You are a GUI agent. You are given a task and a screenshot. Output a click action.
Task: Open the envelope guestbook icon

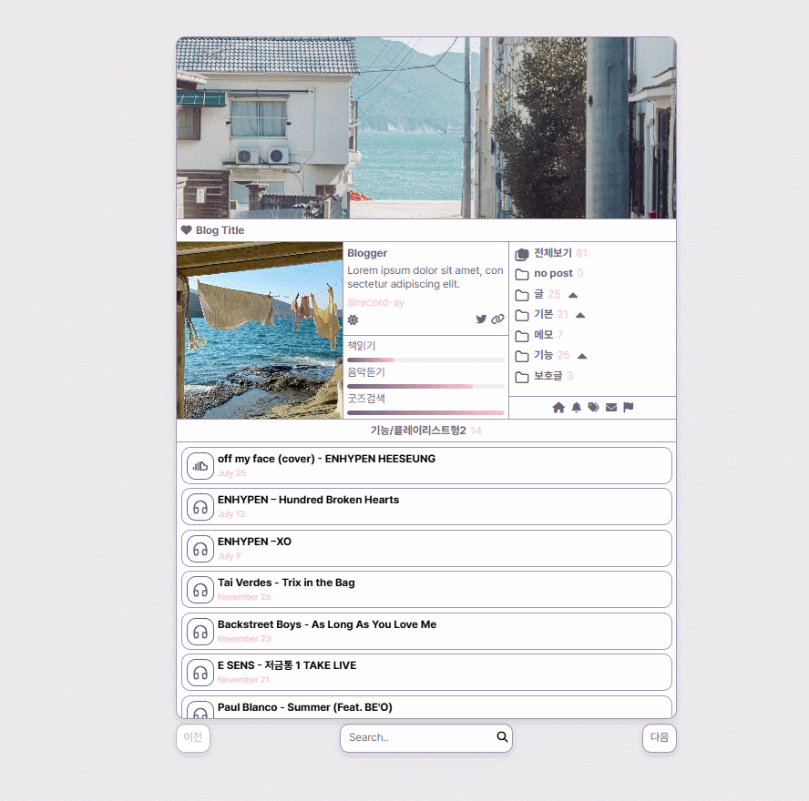pos(611,408)
